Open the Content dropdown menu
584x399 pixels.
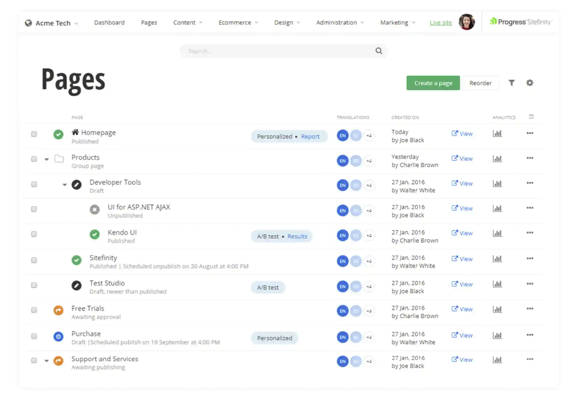tap(188, 23)
